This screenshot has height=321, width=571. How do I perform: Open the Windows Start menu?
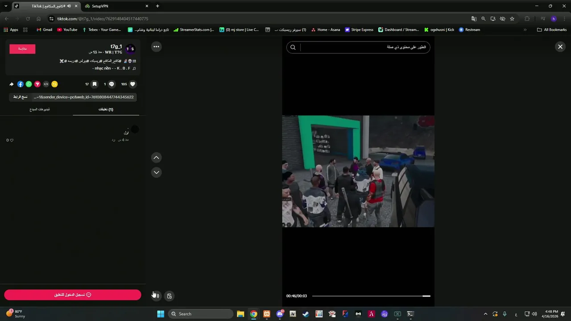tap(161, 314)
